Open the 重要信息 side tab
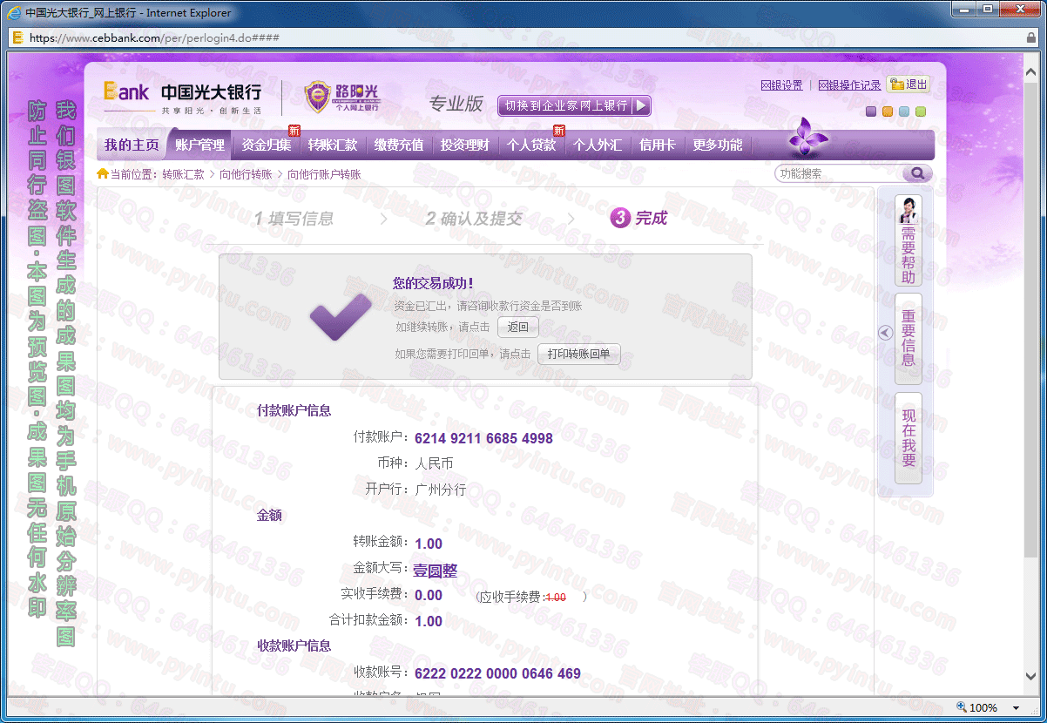This screenshot has width=1047, height=723. point(909,339)
